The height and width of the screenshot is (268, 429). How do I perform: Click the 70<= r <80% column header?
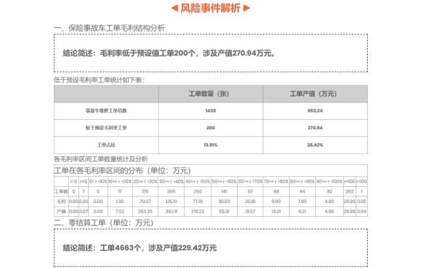(276, 182)
